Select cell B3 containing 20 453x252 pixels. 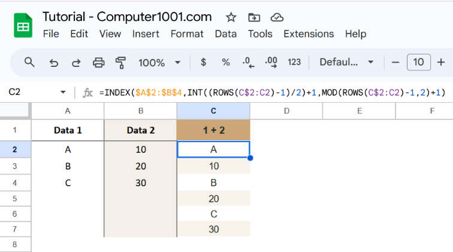(140, 166)
